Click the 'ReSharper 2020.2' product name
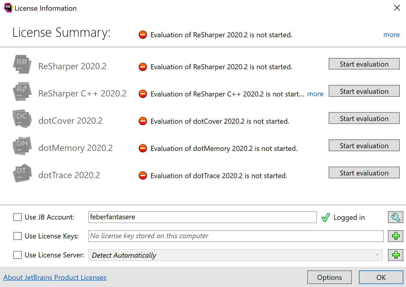This screenshot has width=406, height=287. pos(72,66)
